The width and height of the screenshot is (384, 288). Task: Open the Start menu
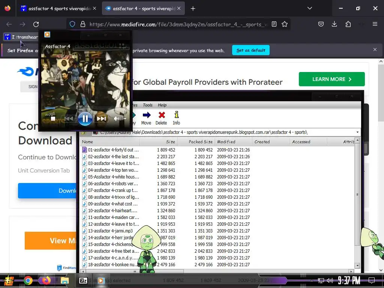pyautogui.click(x=9, y=280)
